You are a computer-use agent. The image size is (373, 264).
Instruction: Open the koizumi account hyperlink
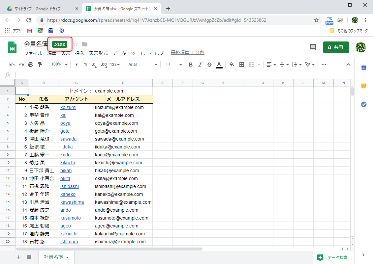coord(68,107)
